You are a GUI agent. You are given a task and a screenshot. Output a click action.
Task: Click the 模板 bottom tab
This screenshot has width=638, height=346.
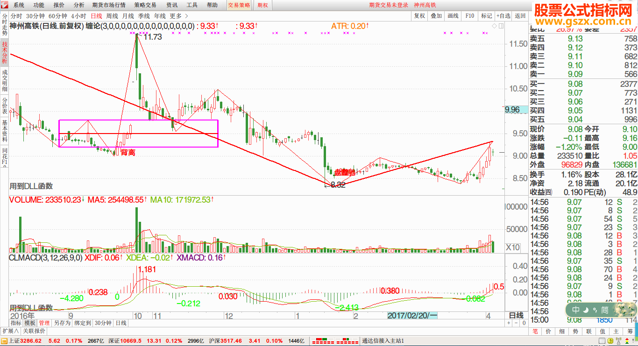[30, 323]
